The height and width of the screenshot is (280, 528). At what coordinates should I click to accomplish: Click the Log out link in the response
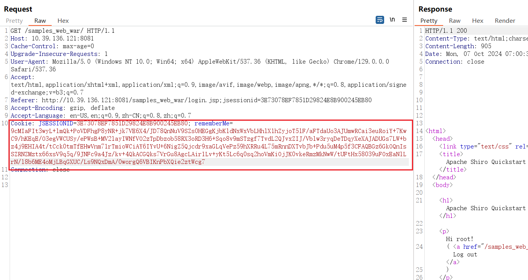[x=466, y=254]
